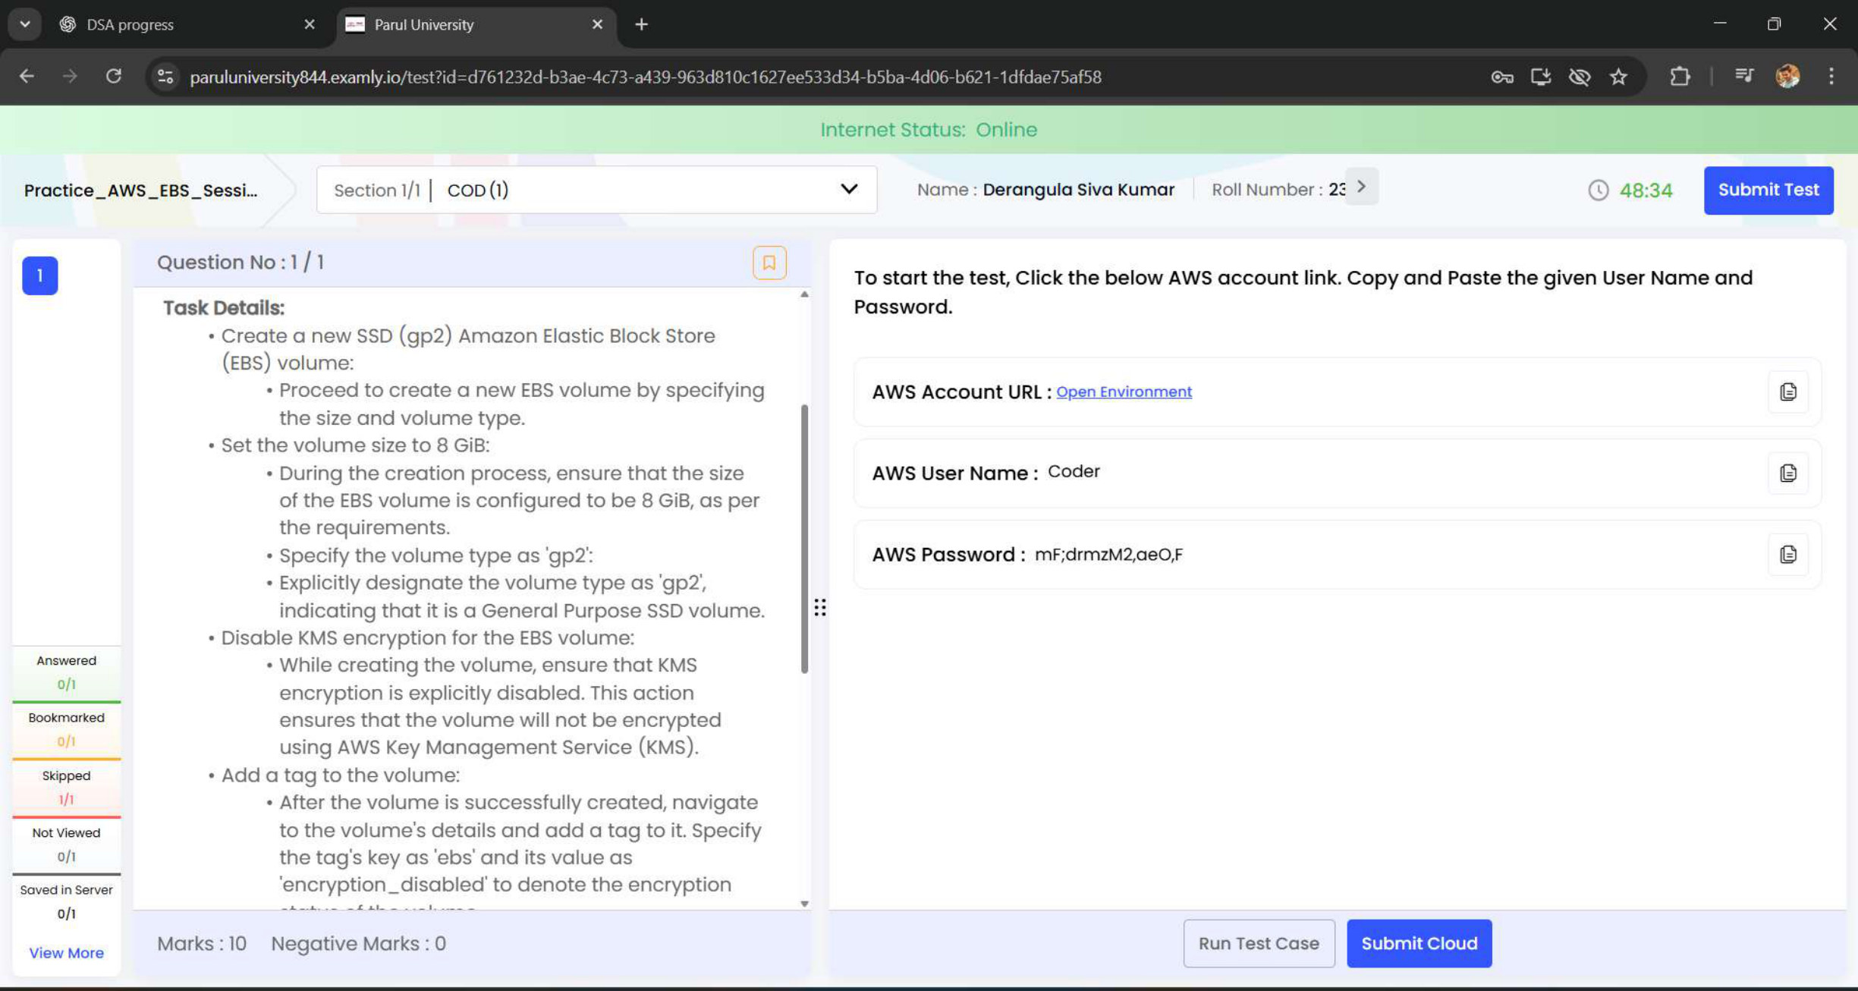Screen dimensions: 1858x991
Task: Open the browser extensions menu
Action: 1680,77
